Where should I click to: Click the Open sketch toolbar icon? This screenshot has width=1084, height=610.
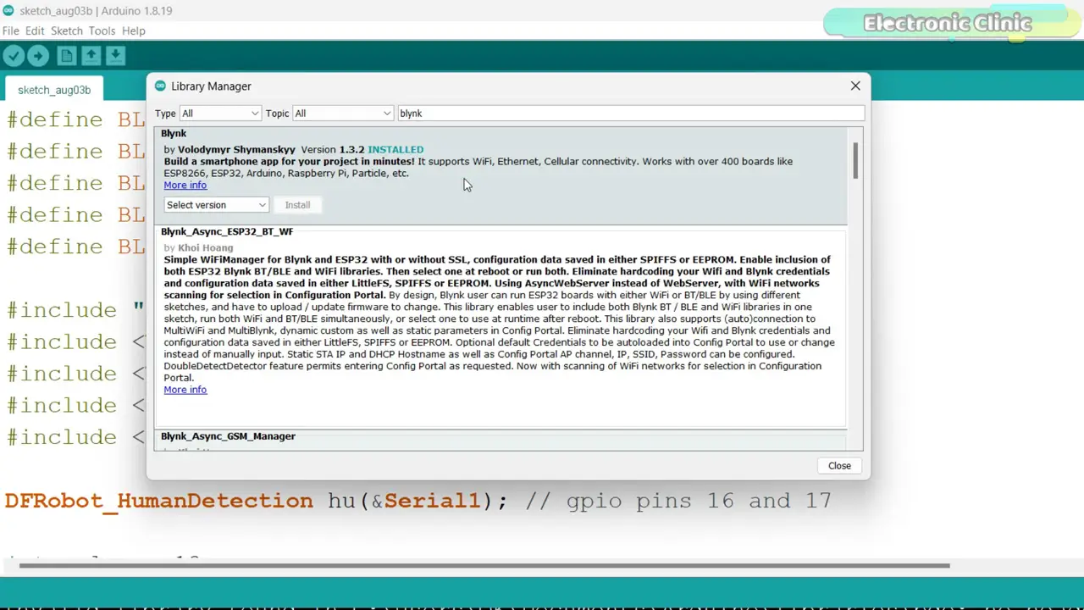click(x=91, y=56)
